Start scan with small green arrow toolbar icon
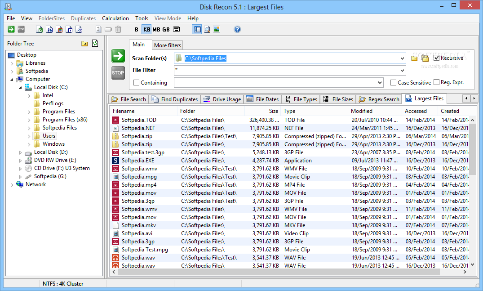Screen dimensions: 483x291 [x=11, y=29]
